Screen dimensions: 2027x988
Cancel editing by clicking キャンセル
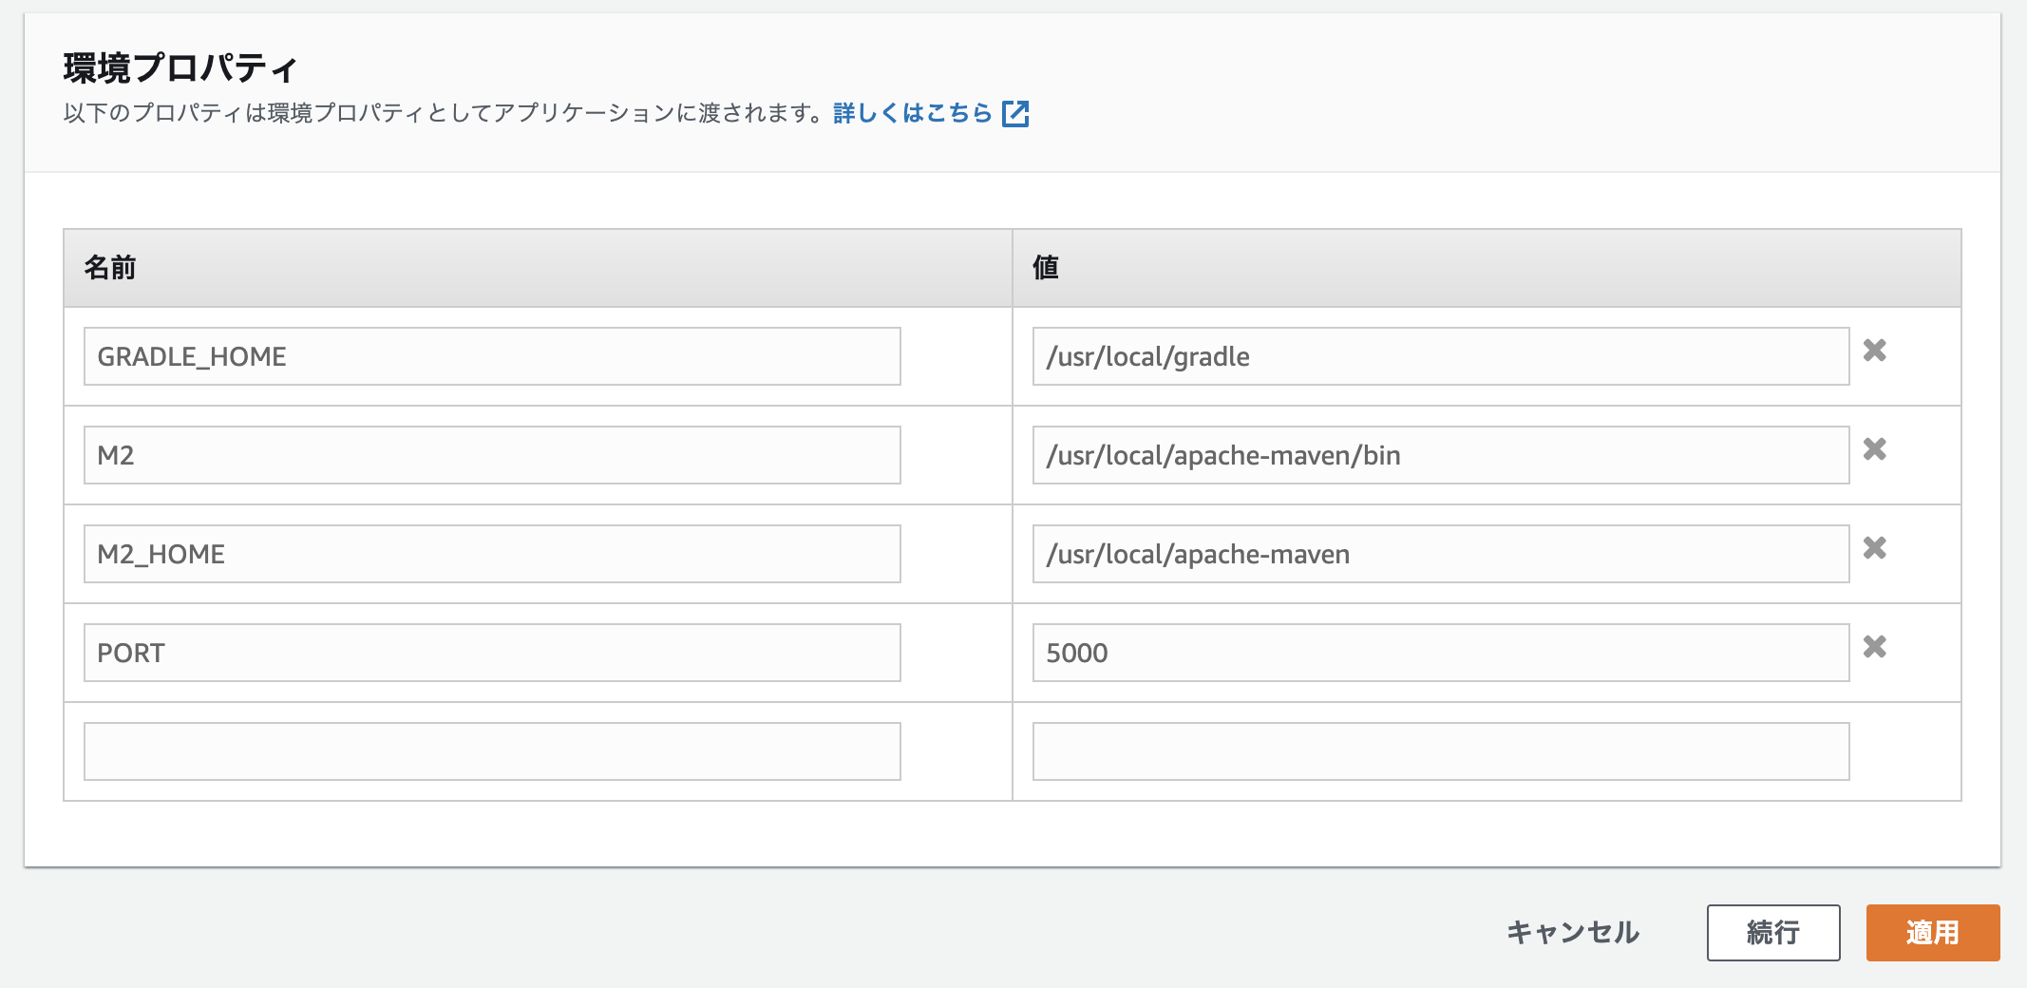coord(1572,933)
